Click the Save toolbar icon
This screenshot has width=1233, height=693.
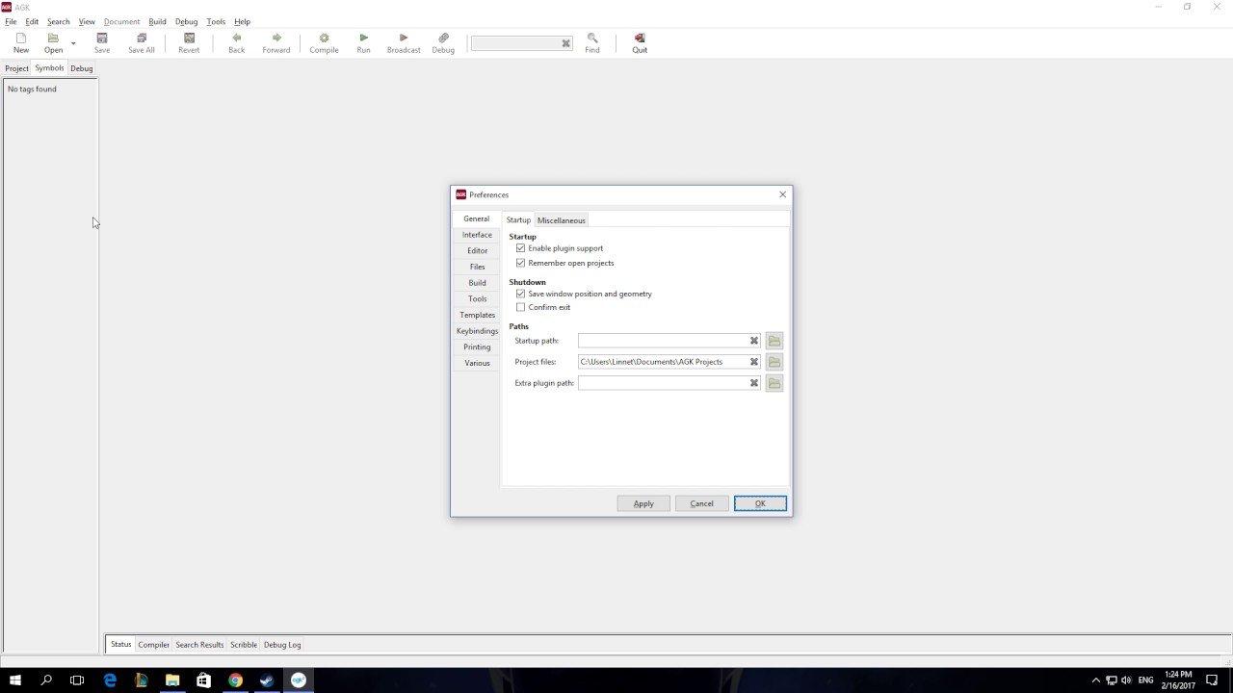click(x=102, y=43)
